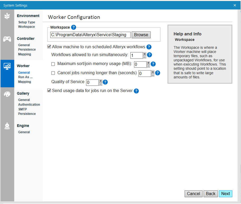Image resolution: width=241 pixels, height=204 pixels.
Task: Click the Gallery palette icon
Action: click(x=7, y=94)
